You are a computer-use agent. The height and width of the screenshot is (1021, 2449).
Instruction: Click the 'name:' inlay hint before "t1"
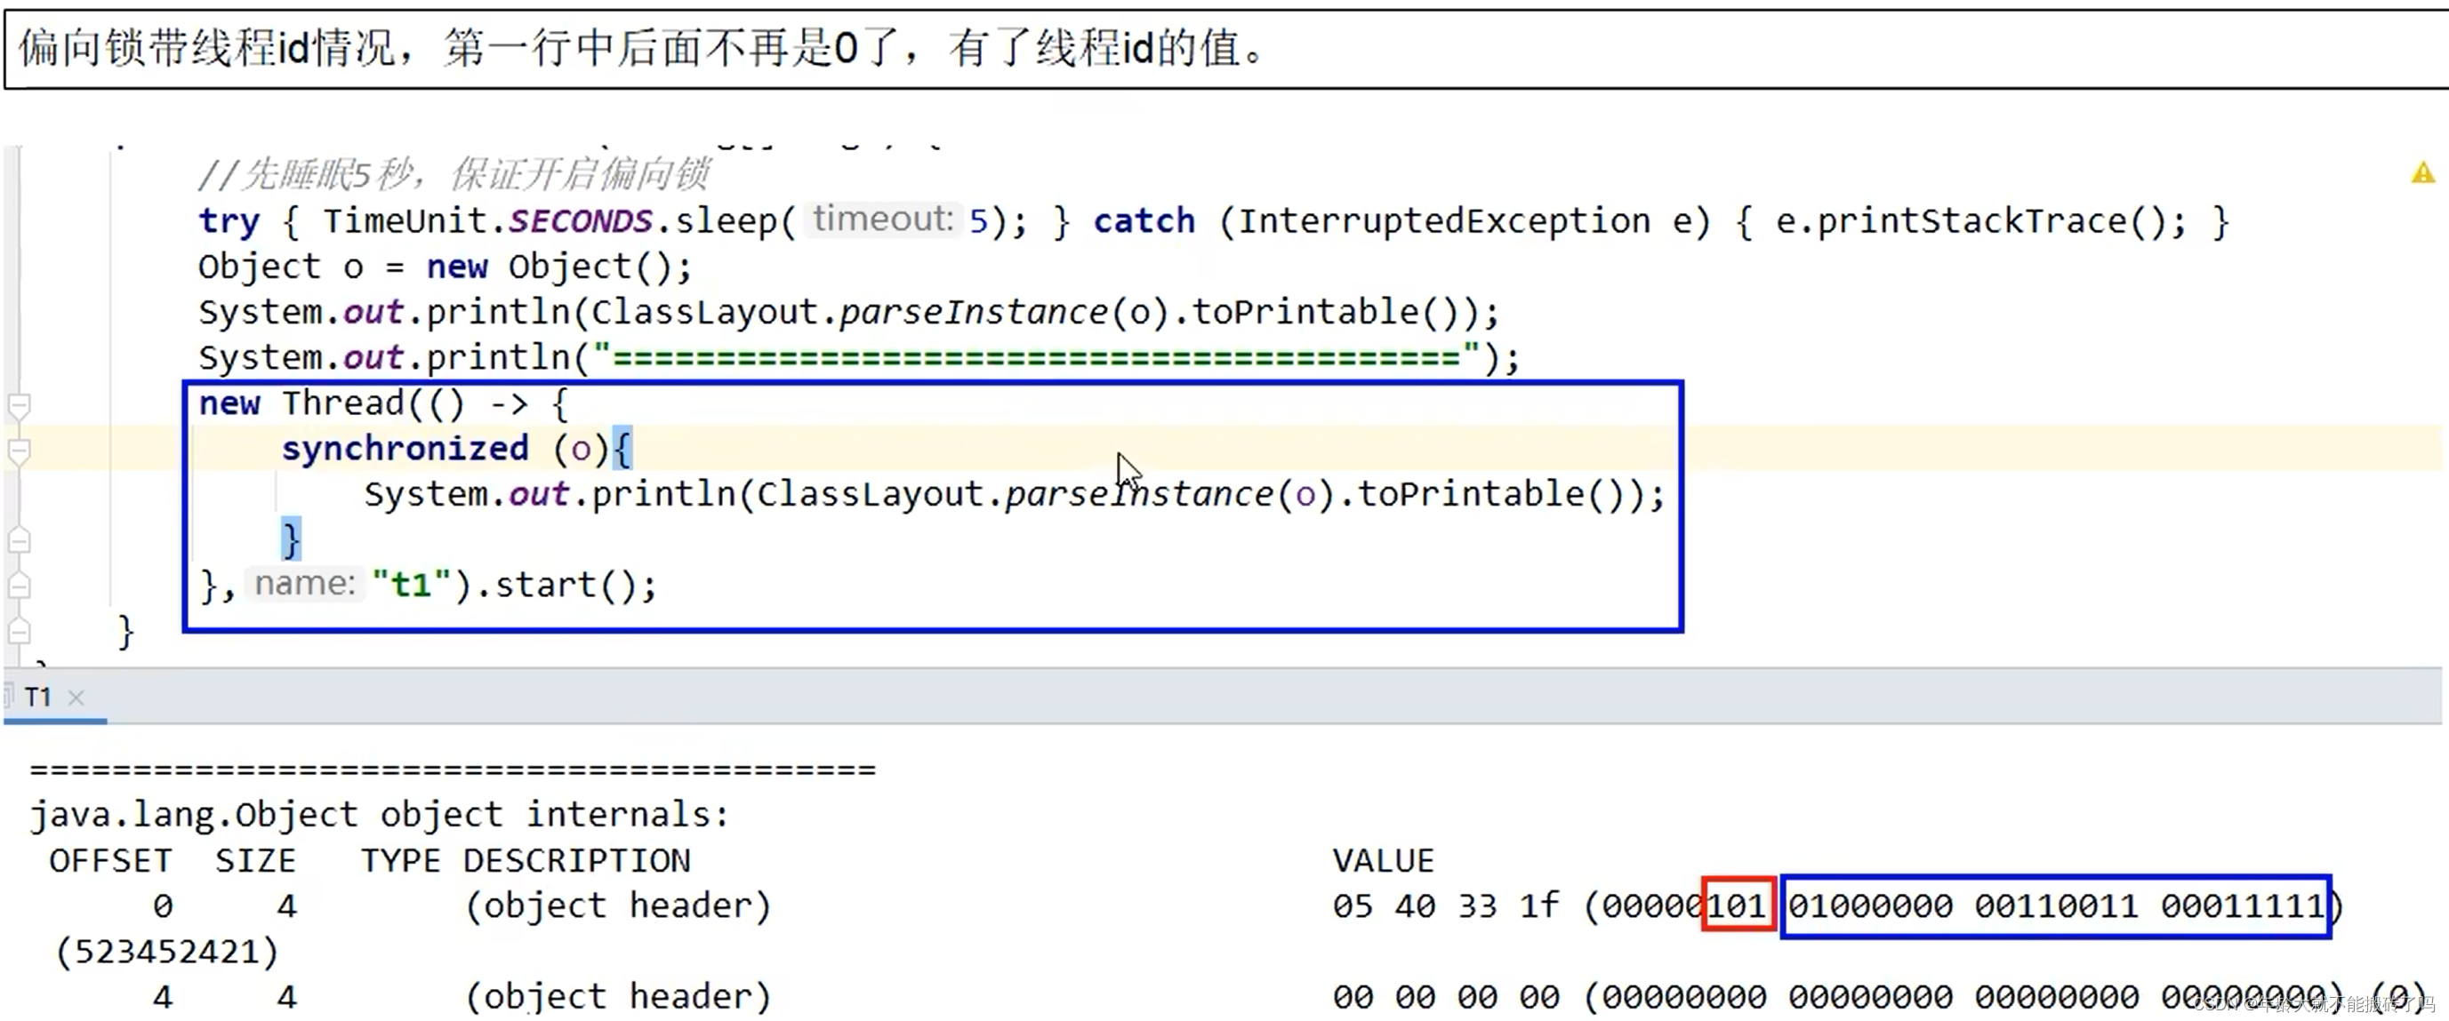click(305, 583)
